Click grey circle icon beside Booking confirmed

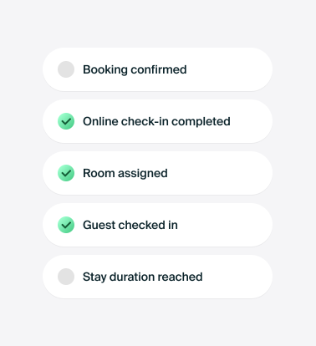coord(66,69)
